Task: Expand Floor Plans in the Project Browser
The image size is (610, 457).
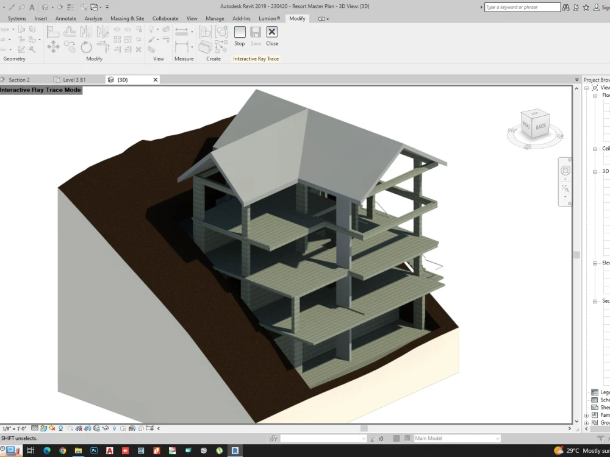Action: (x=596, y=94)
